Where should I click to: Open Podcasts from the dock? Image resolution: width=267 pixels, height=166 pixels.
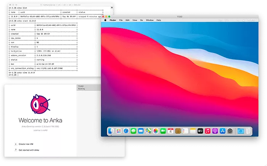(215, 131)
